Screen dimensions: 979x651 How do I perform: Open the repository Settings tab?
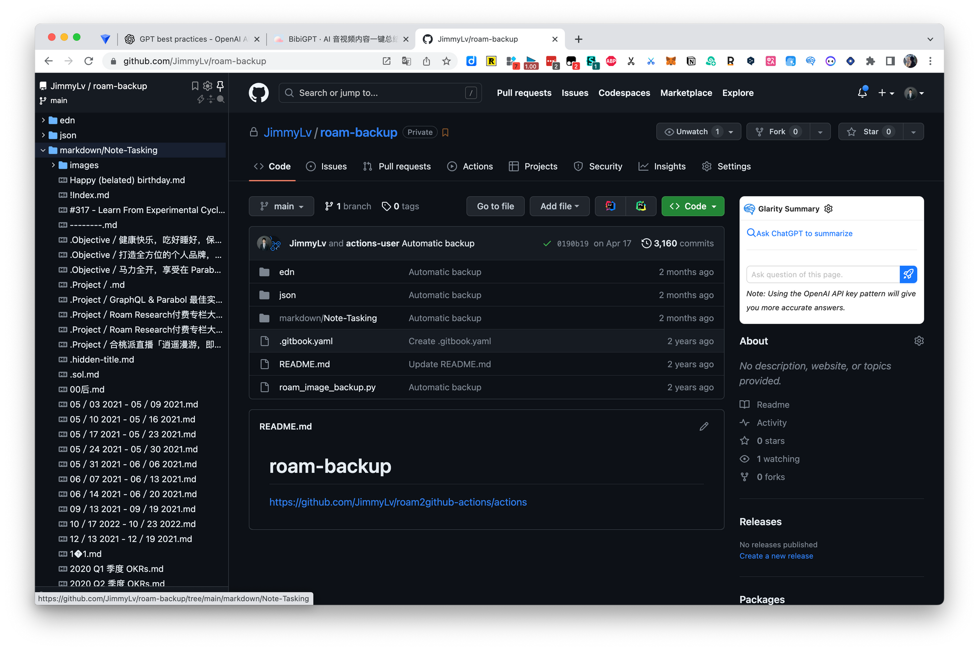point(726,166)
